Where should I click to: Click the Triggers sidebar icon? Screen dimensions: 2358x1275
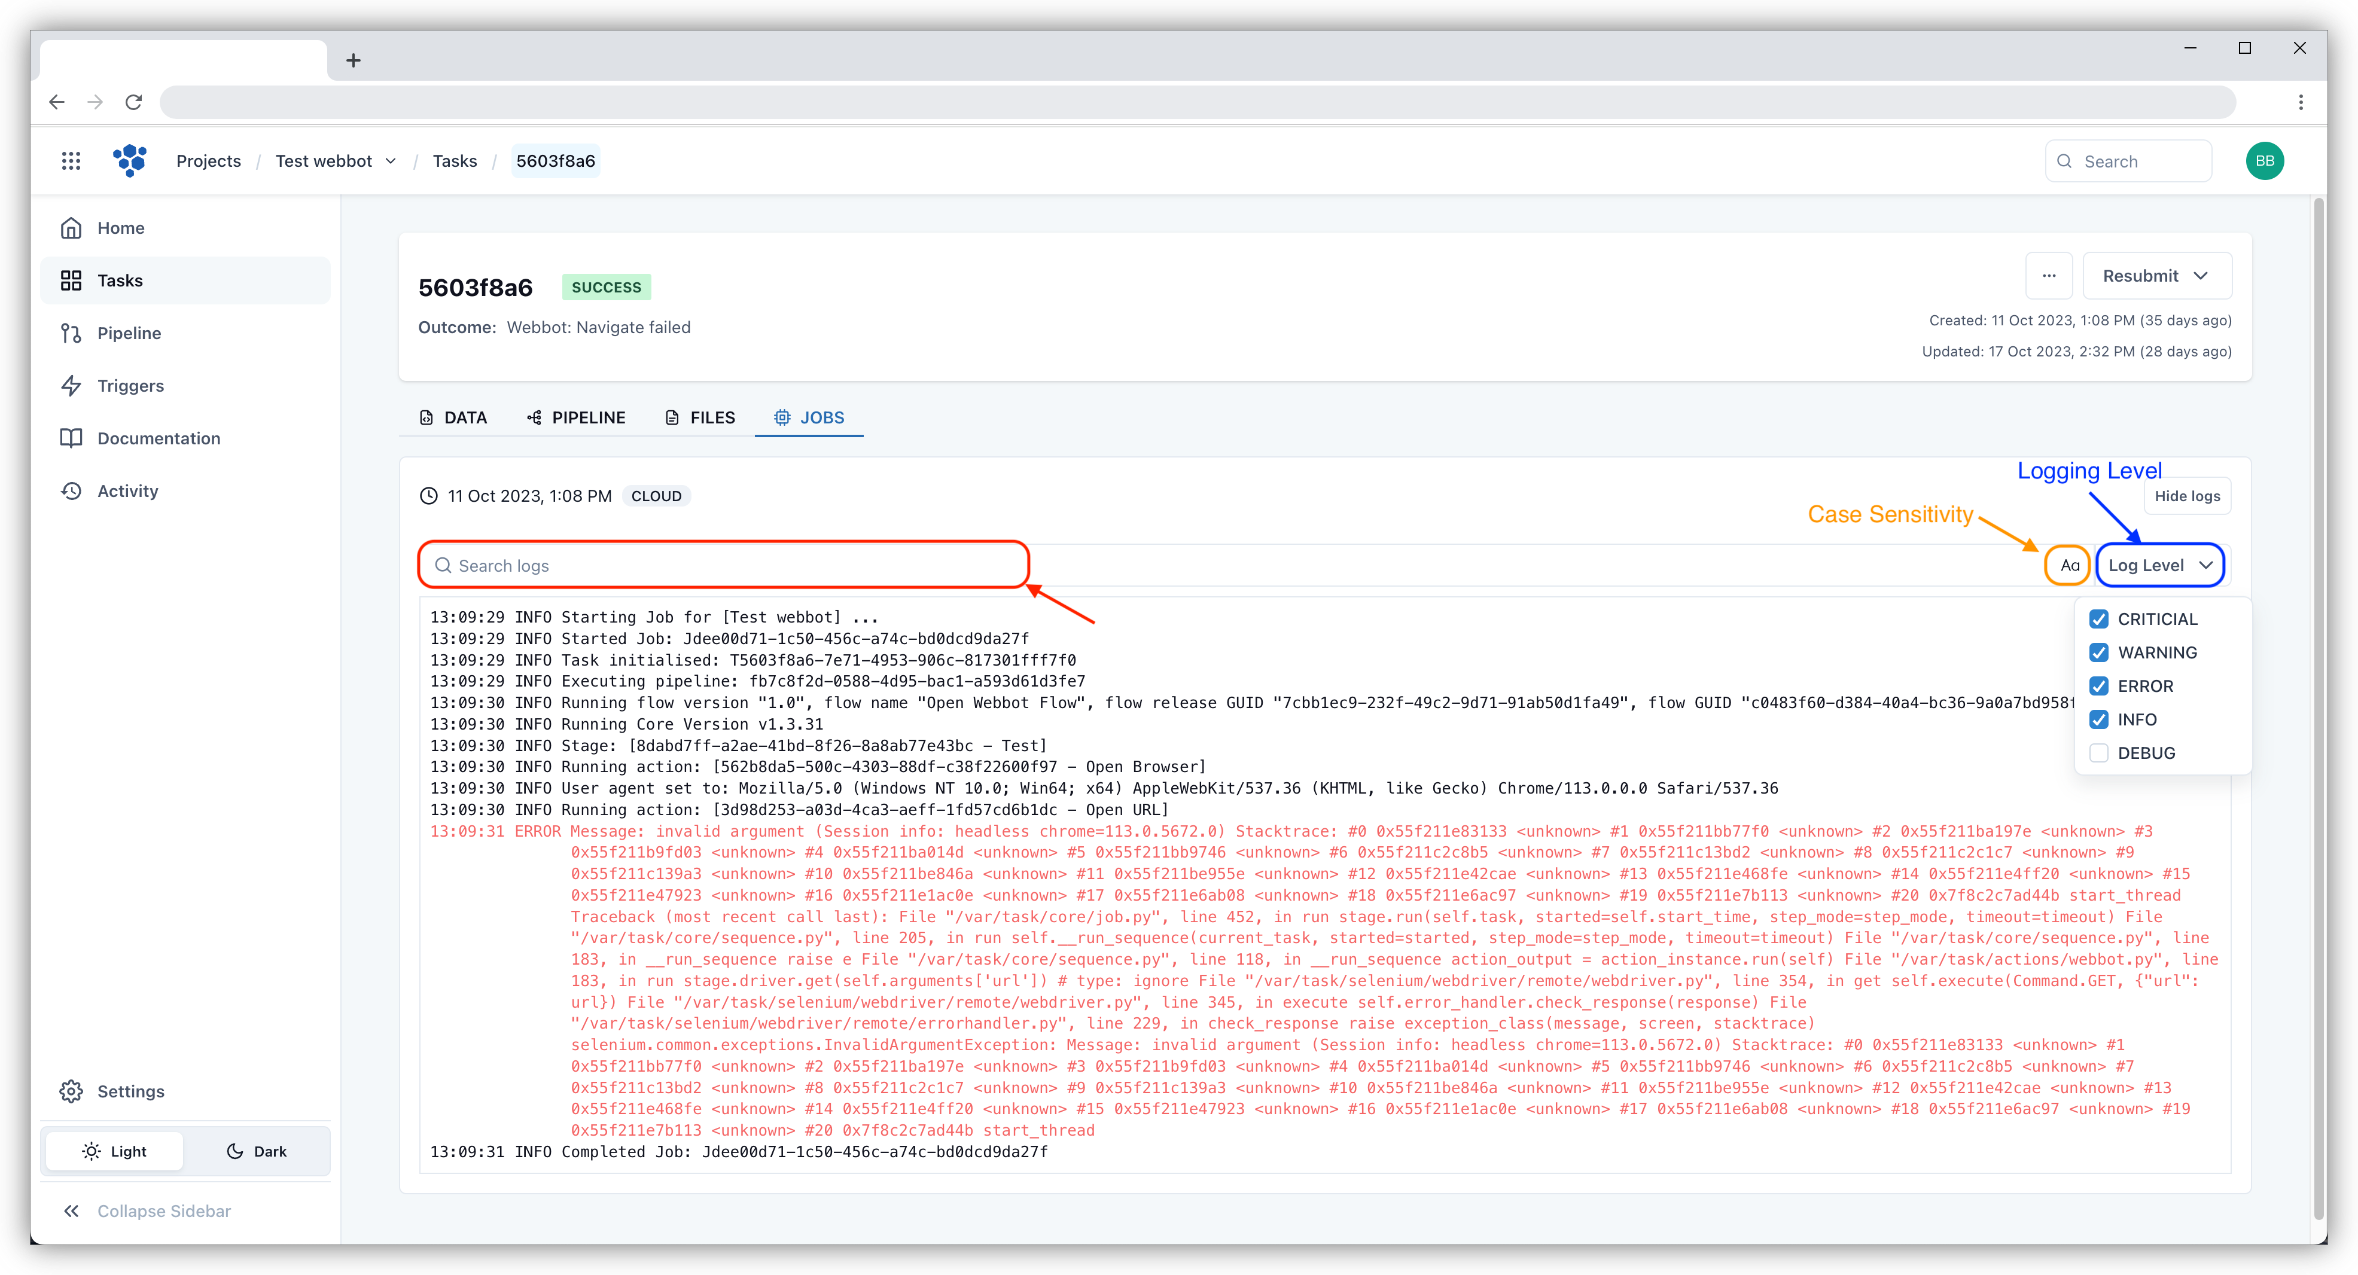(x=74, y=385)
